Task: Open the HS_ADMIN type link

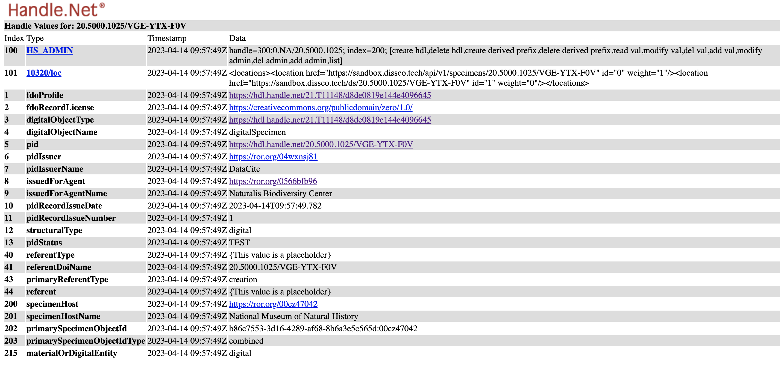Action: [x=50, y=50]
